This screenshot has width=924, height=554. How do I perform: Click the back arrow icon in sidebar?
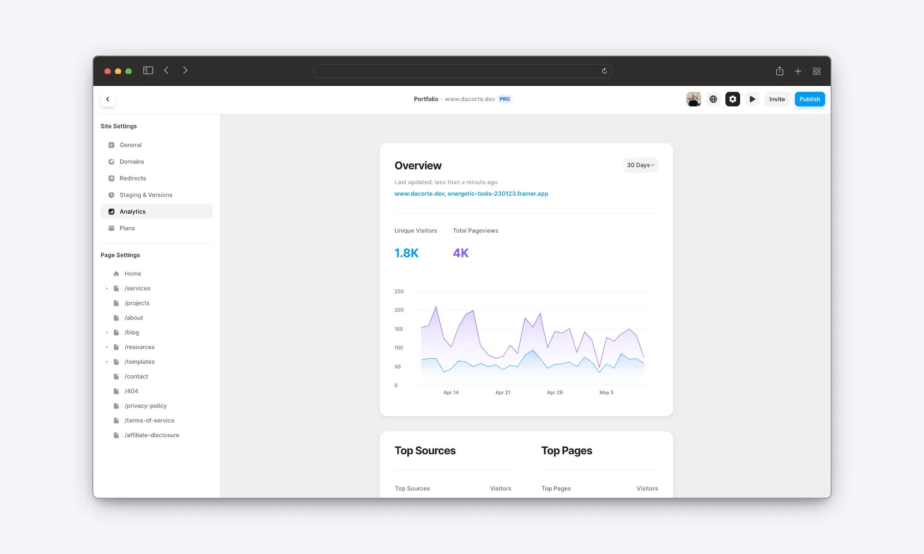pos(108,99)
